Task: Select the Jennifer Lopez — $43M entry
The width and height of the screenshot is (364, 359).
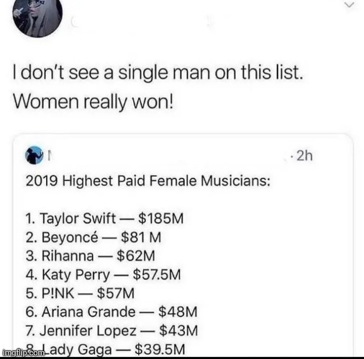Action: coord(112,330)
